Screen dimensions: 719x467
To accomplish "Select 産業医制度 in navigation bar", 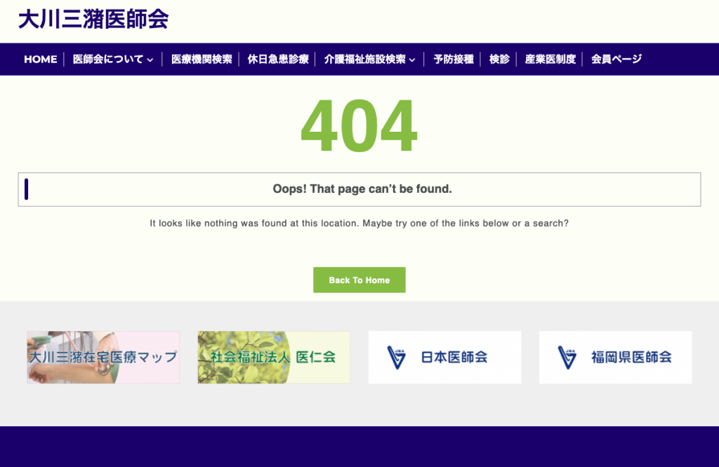I will coord(550,60).
